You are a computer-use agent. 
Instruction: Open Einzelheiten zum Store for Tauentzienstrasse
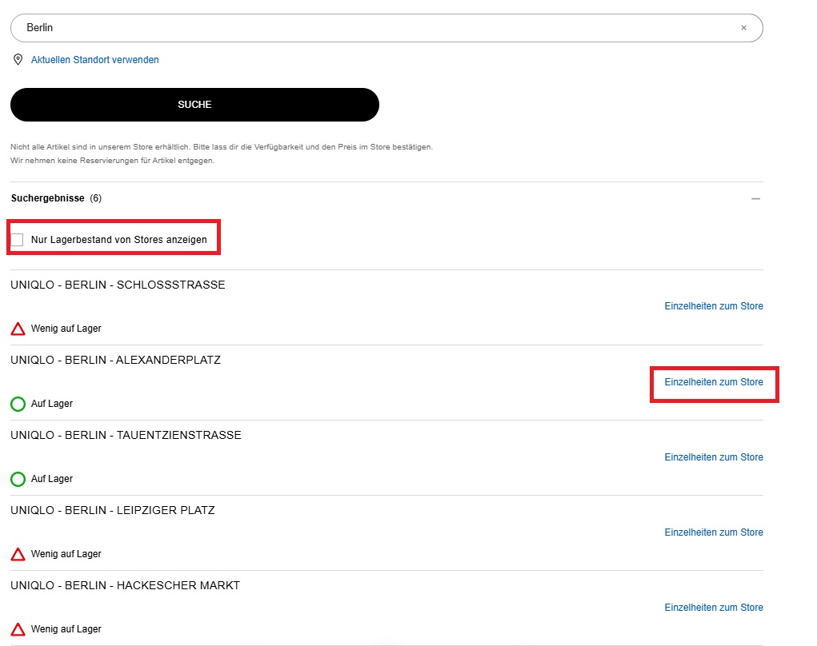point(713,457)
